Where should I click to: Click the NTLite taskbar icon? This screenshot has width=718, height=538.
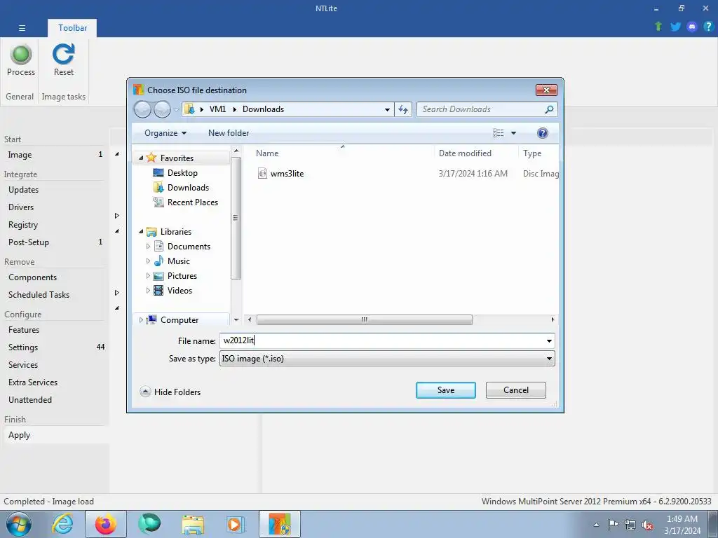coord(280,524)
